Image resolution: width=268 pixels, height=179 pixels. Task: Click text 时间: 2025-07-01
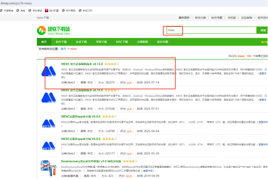[x=148, y=109]
